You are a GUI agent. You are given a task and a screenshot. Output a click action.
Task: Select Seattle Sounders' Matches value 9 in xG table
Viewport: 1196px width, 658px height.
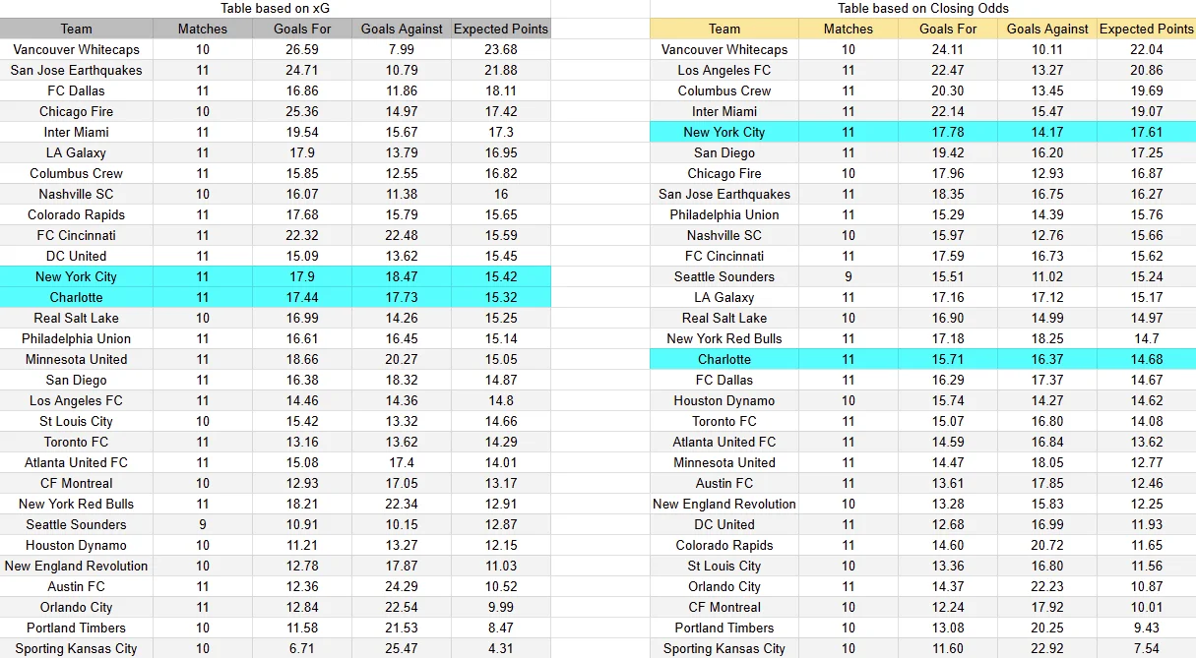(x=203, y=524)
